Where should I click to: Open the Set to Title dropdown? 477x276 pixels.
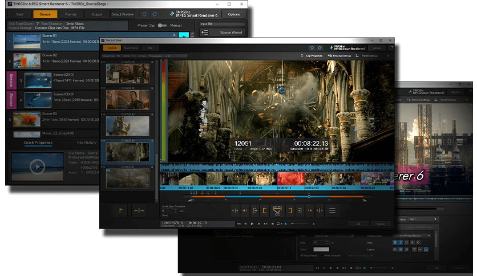[423, 219]
